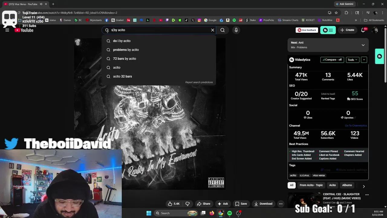Open the Videolytics Tools dropdown
This screenshot has height=218, width=387.
353,60
